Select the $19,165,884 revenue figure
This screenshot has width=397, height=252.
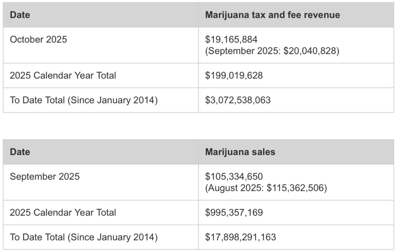231,40
